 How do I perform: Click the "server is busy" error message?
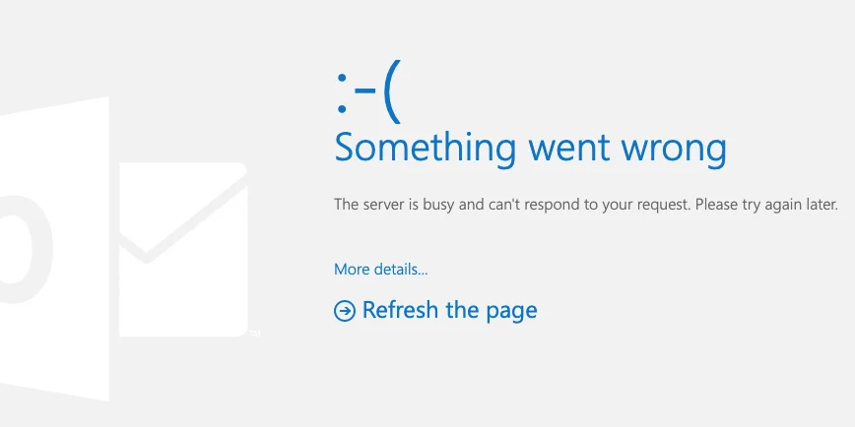[x=586, y=206]
